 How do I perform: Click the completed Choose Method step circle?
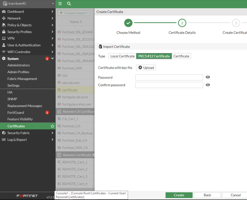[128, 23]
